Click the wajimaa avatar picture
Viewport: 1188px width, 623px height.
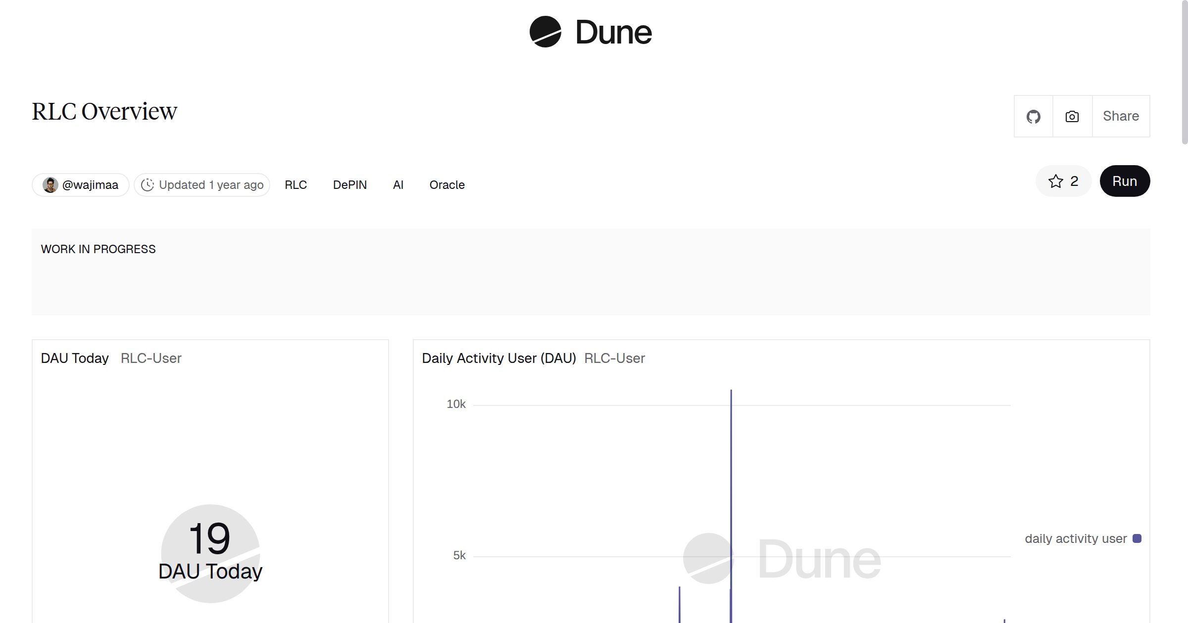click(x=50, y=185)
